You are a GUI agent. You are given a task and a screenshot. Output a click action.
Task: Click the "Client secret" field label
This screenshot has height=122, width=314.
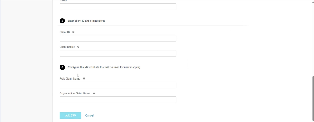67,47
